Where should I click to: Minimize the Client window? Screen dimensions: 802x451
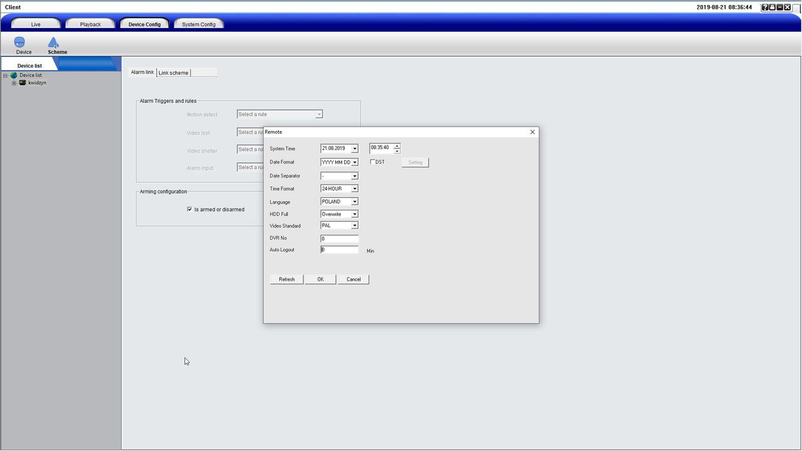pos(780,7)
